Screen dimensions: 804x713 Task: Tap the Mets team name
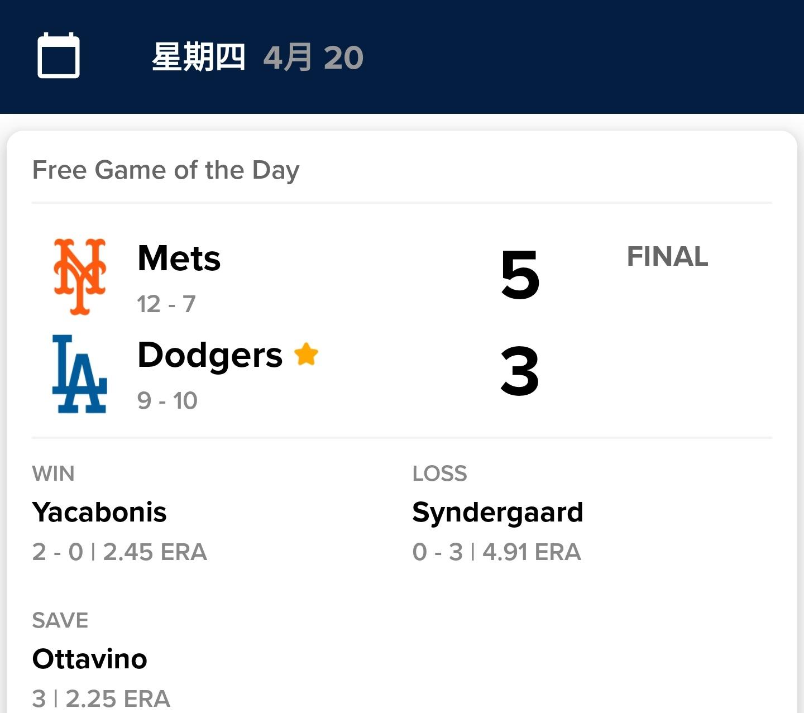(179, 258)
